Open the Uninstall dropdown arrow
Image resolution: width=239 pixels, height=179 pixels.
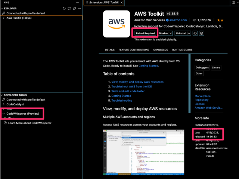point(189,33)
